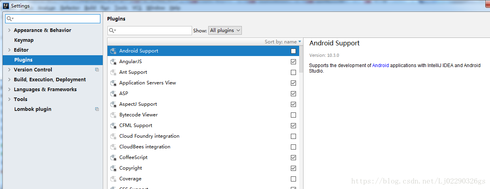Screen dimensions: 490x189
Task: Click the Version: 10.3.0 text
Action: point(324,55)
